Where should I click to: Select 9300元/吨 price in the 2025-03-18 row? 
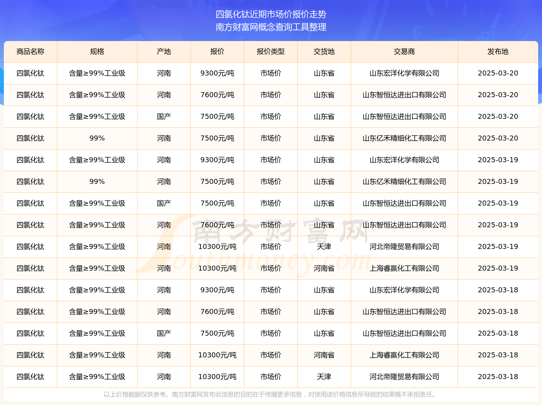(217, 290)
